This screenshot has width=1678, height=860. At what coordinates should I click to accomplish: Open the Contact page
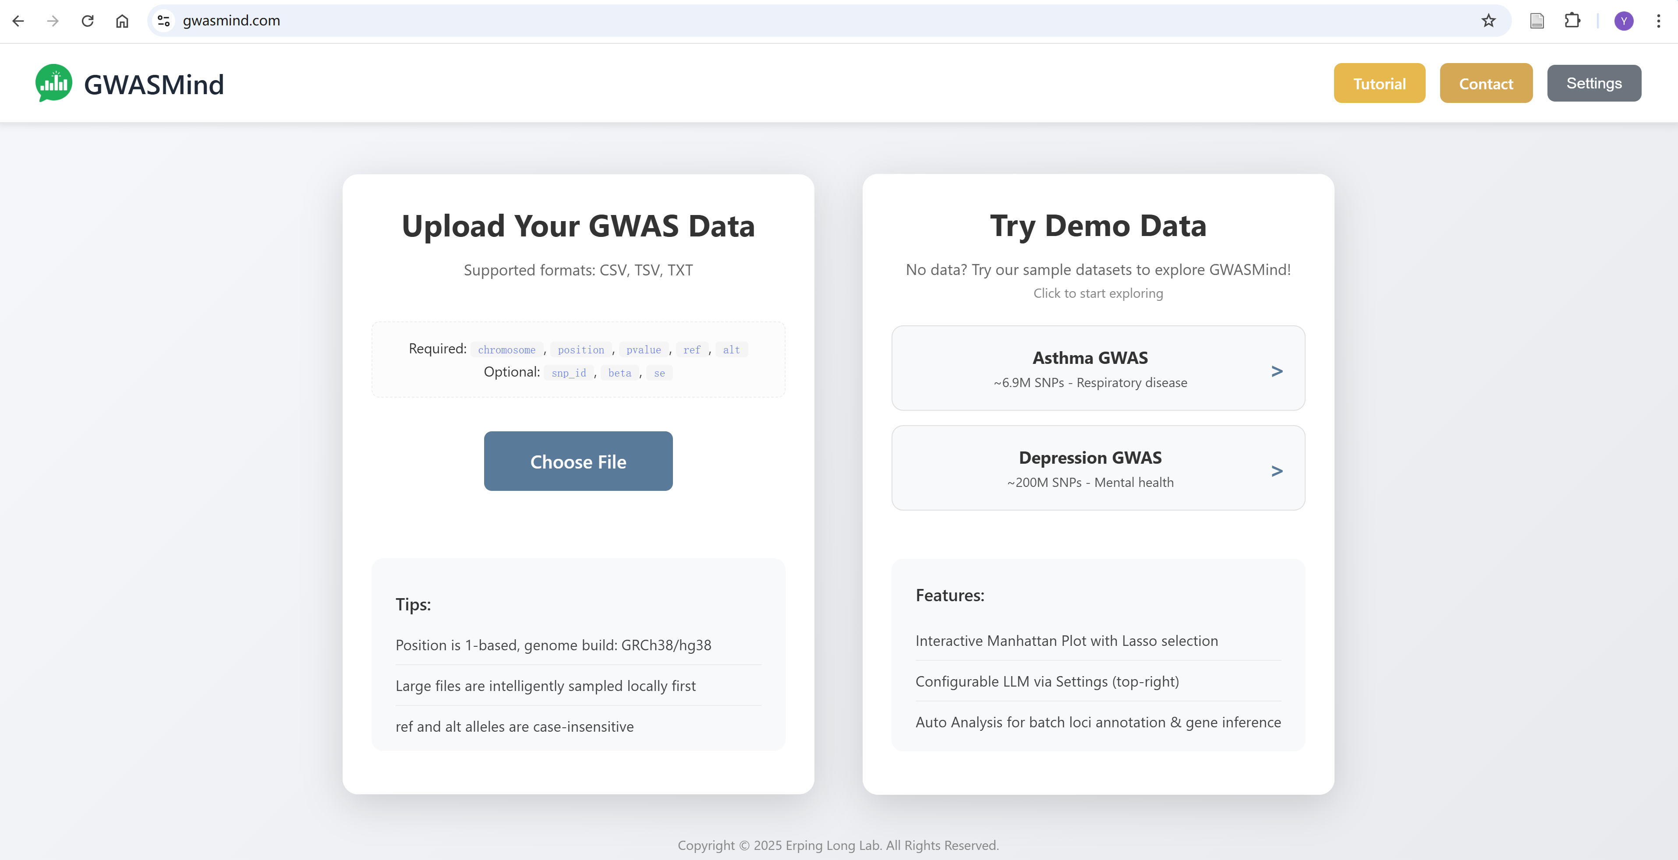pyautogui.click(x=1486, y=83)
